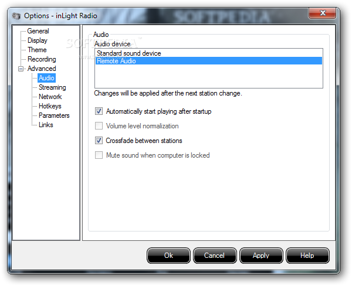
Task: Close the Options dialog window
Action: coord(322,13)
